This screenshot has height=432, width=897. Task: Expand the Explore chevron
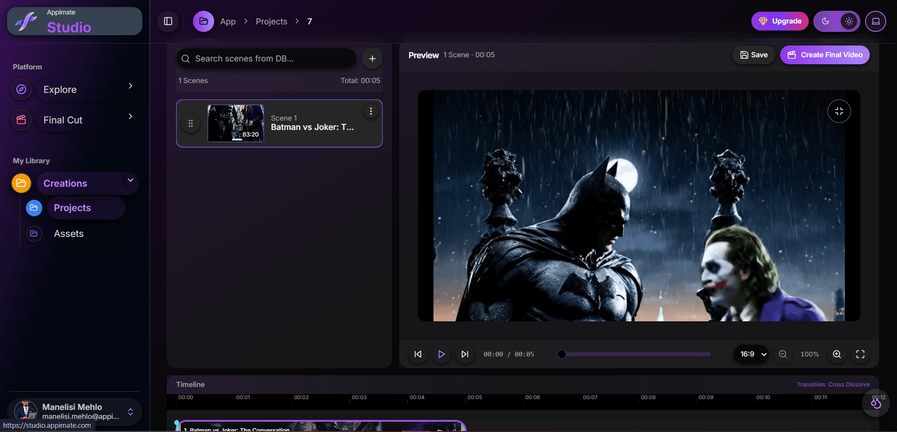click(x=131, y=86)
